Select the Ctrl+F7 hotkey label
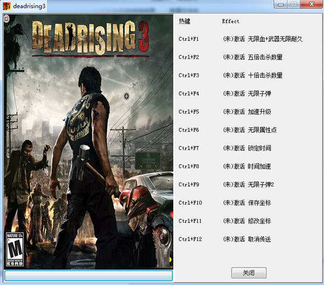The height and width of the screenshot is (285, 324). tap(188, 148)
